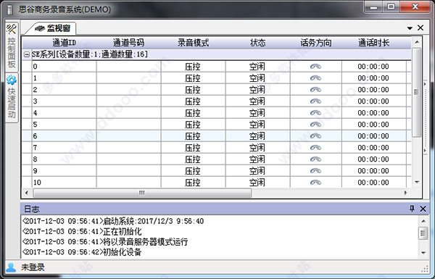Click the log panel scrollbar thumb
Screen dimensions: 435x279
point(423,233)
